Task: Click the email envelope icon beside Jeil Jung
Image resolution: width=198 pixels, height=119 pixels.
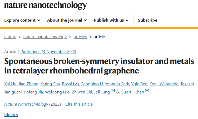Action: (x=113, y=91)
